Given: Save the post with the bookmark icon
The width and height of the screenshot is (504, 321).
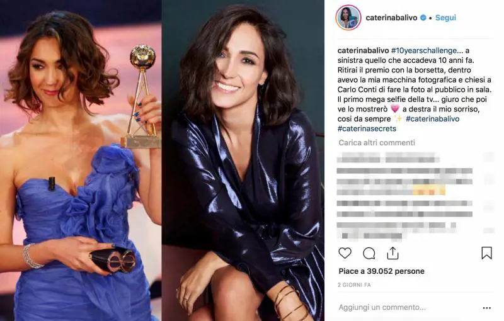Looking at the screenshot, I should point(486,253).
